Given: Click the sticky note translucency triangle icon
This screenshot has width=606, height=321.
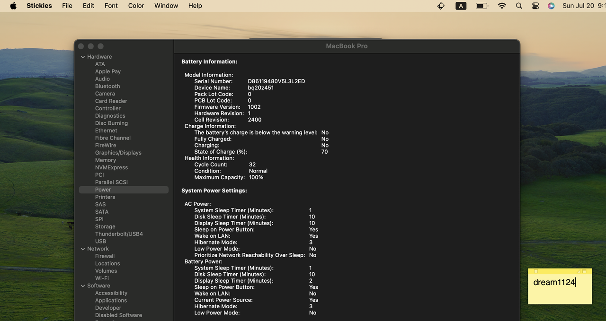Looking at the screenshot, I should (579, 271).
